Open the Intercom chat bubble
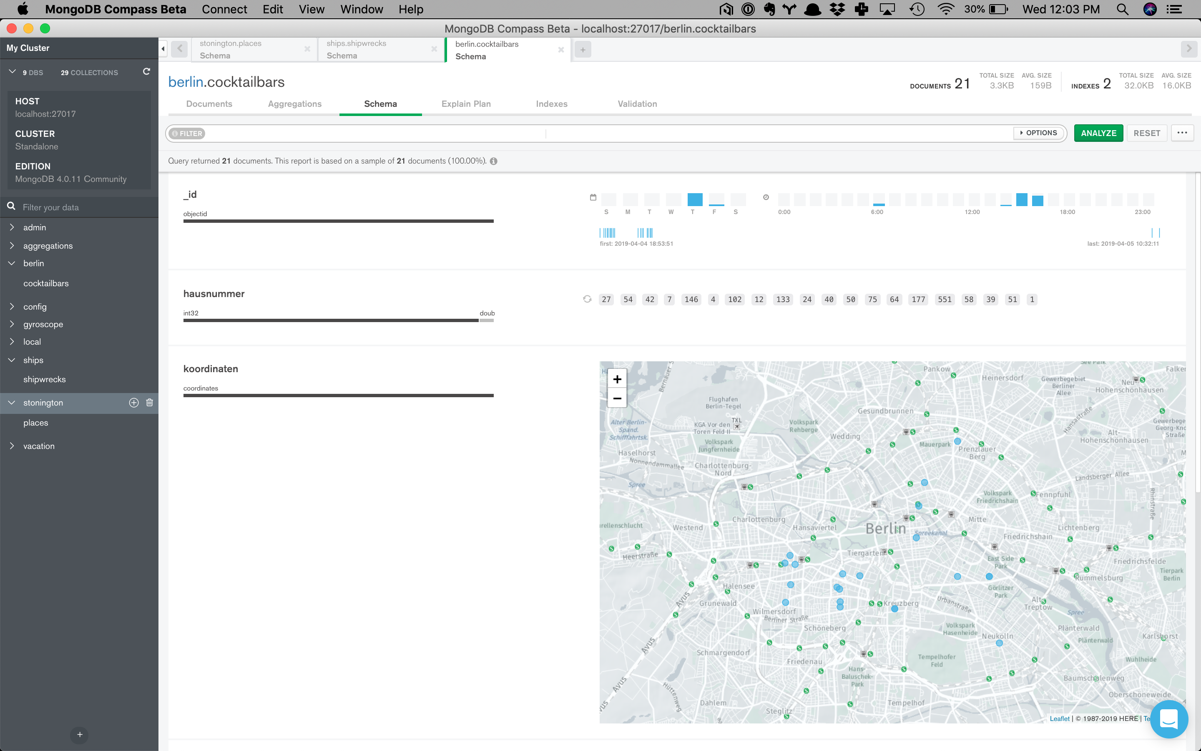1201x751 pixels. [1169, 719]
